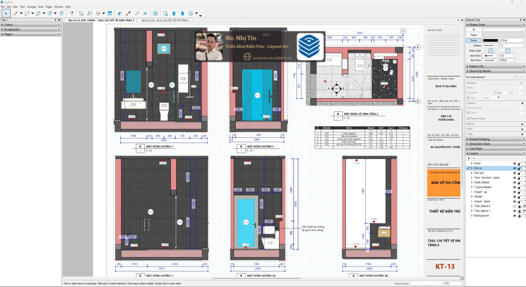This screenshot has width=526, height=287.
Task: Pick the Arc tool
Action: (27, 14)
